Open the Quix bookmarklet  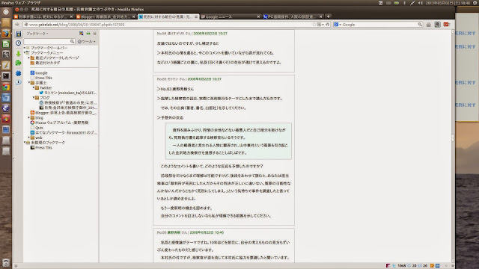click(37, 128)
